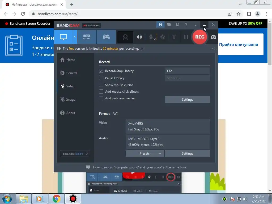Screen dimensions: 272x204
Task: Click the MP3 - MPEG-1 Layer 3 audio box
Action: pos(168,142)
